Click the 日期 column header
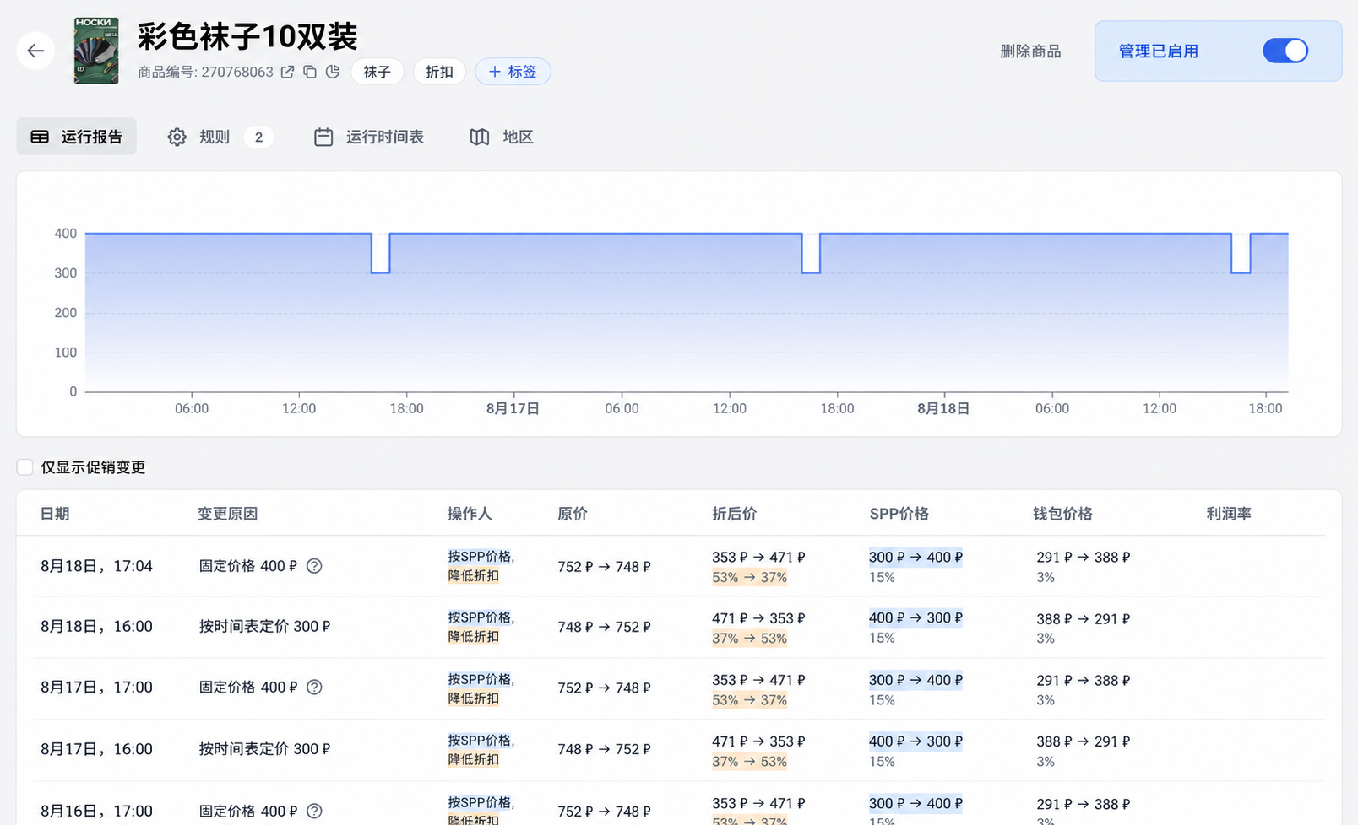 (x=56, y=514)
